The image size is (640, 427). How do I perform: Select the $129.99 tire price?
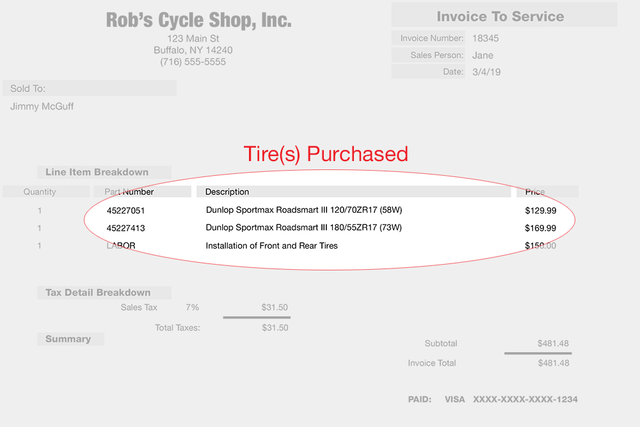pyautogui.click(x=540, y=210)
